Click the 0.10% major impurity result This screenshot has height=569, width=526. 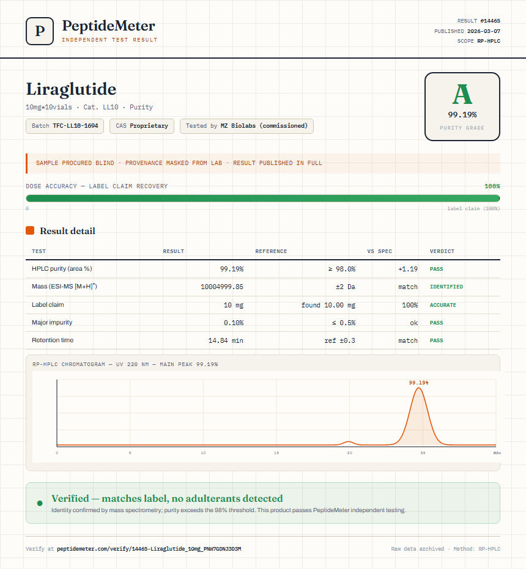pos(234,323)
